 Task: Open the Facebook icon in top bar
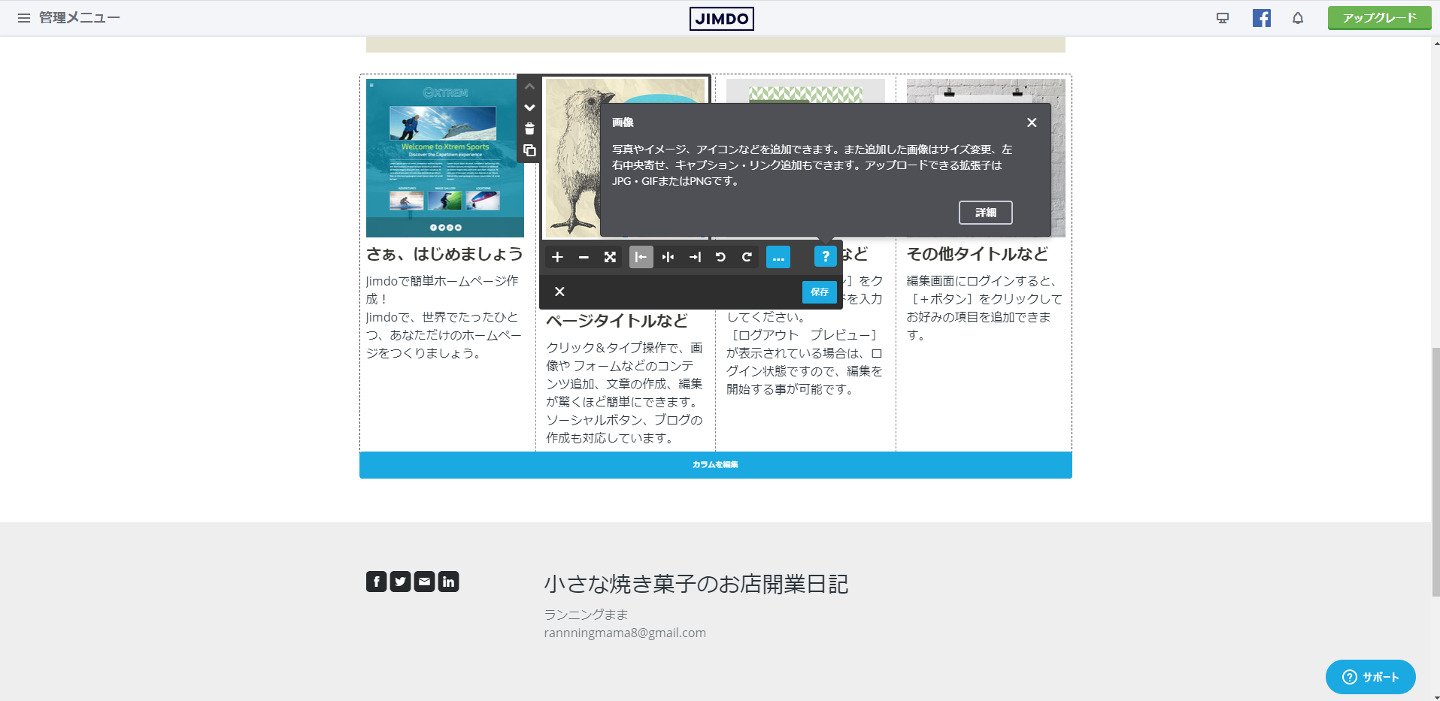coord(1261,18)
